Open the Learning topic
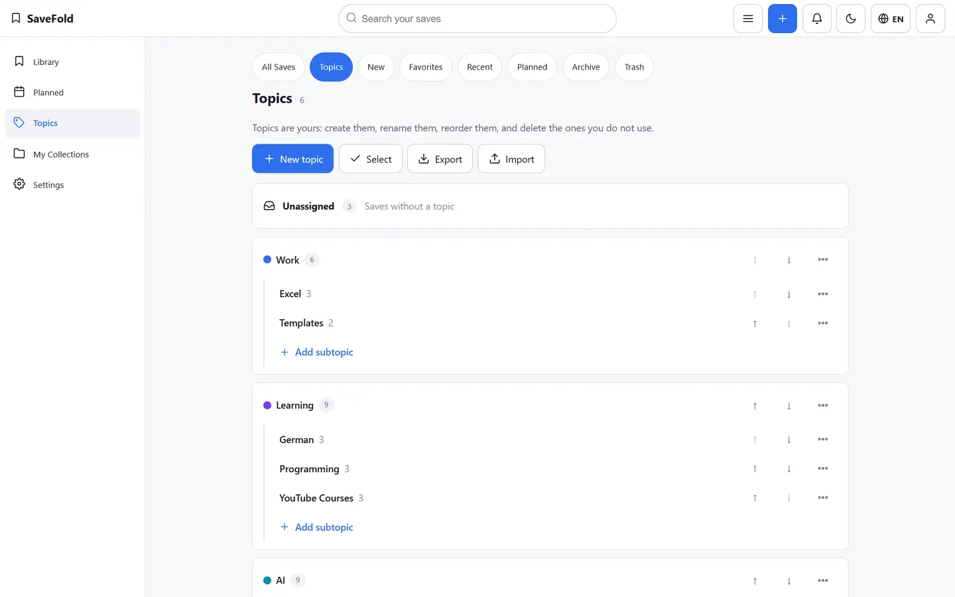The width and height of the screenshot is (955, 597). (x=294, y=405)
